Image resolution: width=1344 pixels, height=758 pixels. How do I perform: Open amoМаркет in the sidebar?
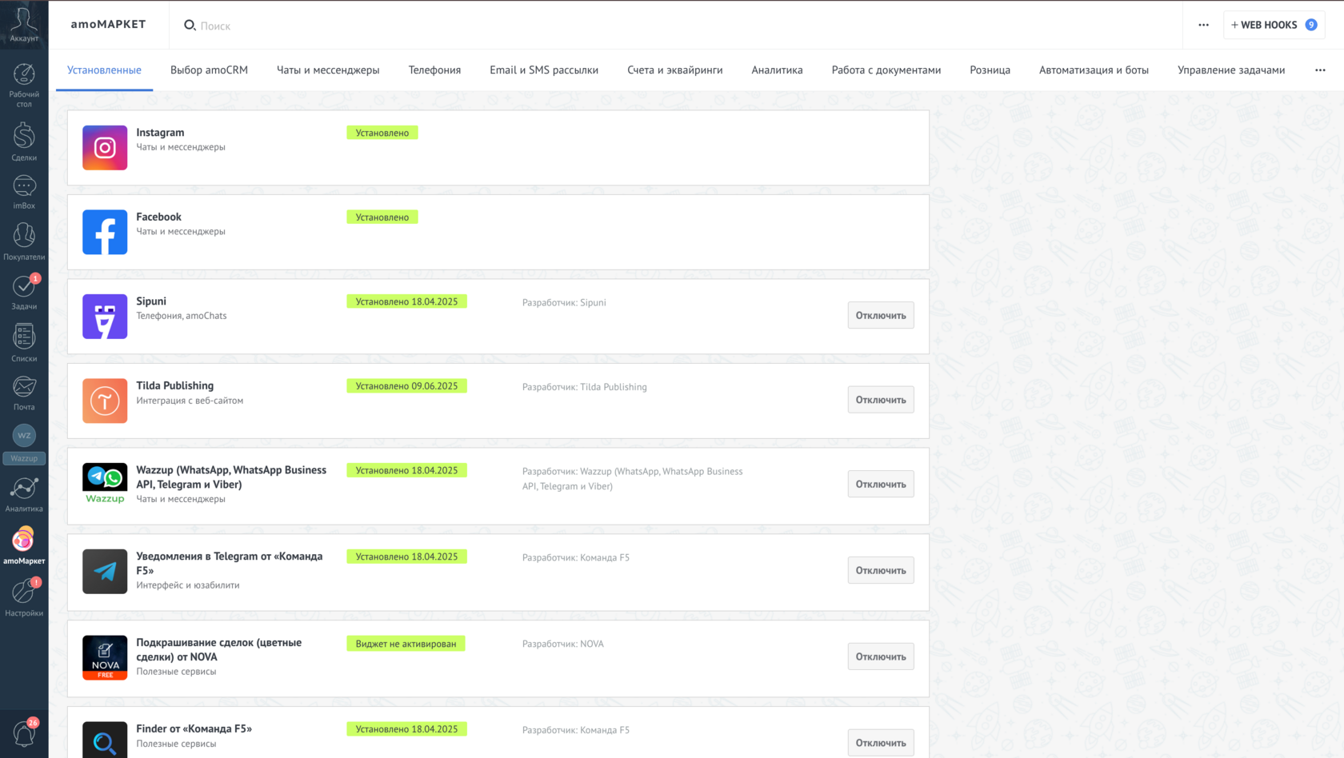24,546
